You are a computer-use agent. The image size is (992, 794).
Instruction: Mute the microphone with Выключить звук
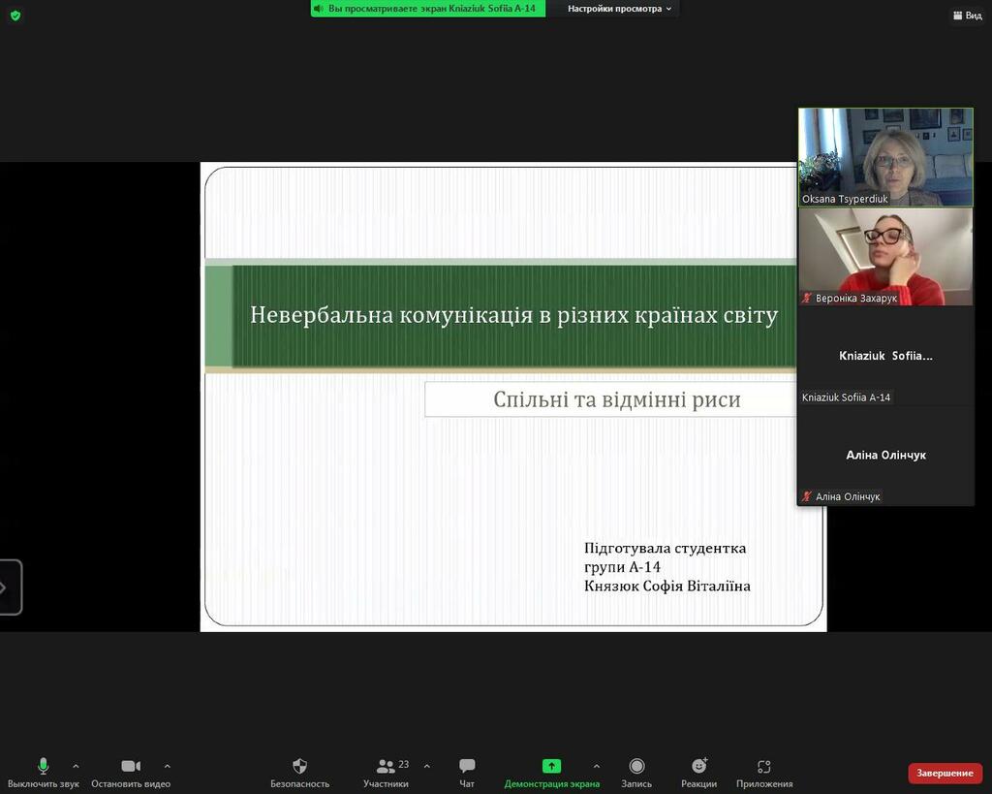pos(43,773)
